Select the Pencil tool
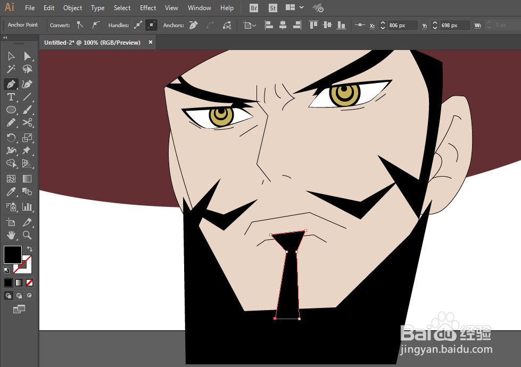521x367 pixels. 11,123
